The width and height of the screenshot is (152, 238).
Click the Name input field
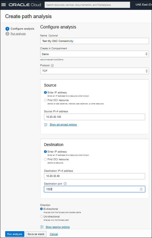94,41
